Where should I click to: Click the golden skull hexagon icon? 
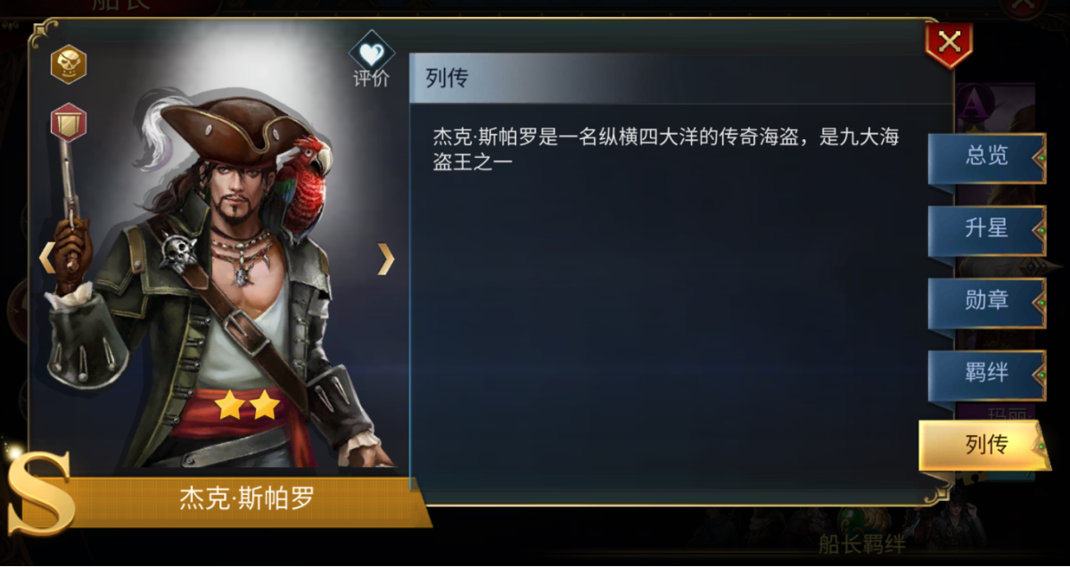click(x=69, y=64)
